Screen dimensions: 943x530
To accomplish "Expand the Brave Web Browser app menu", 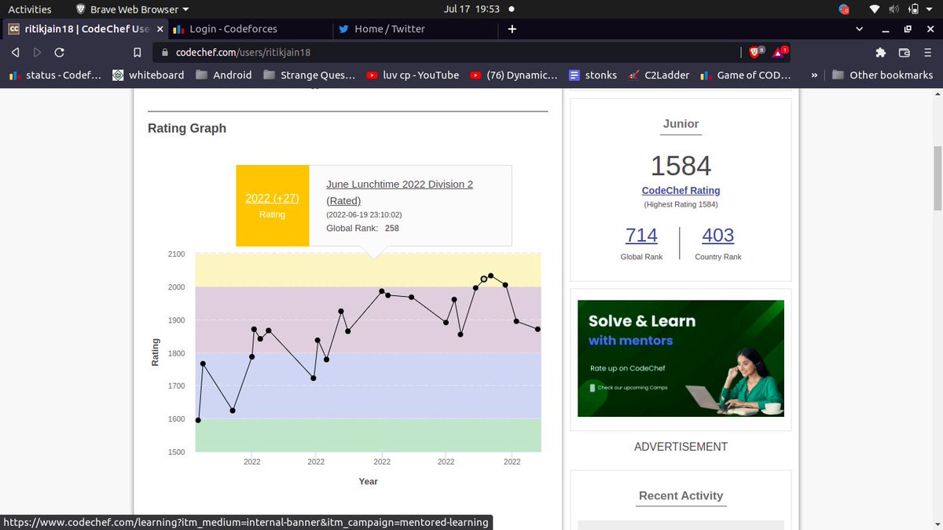I will coord(133,9).
